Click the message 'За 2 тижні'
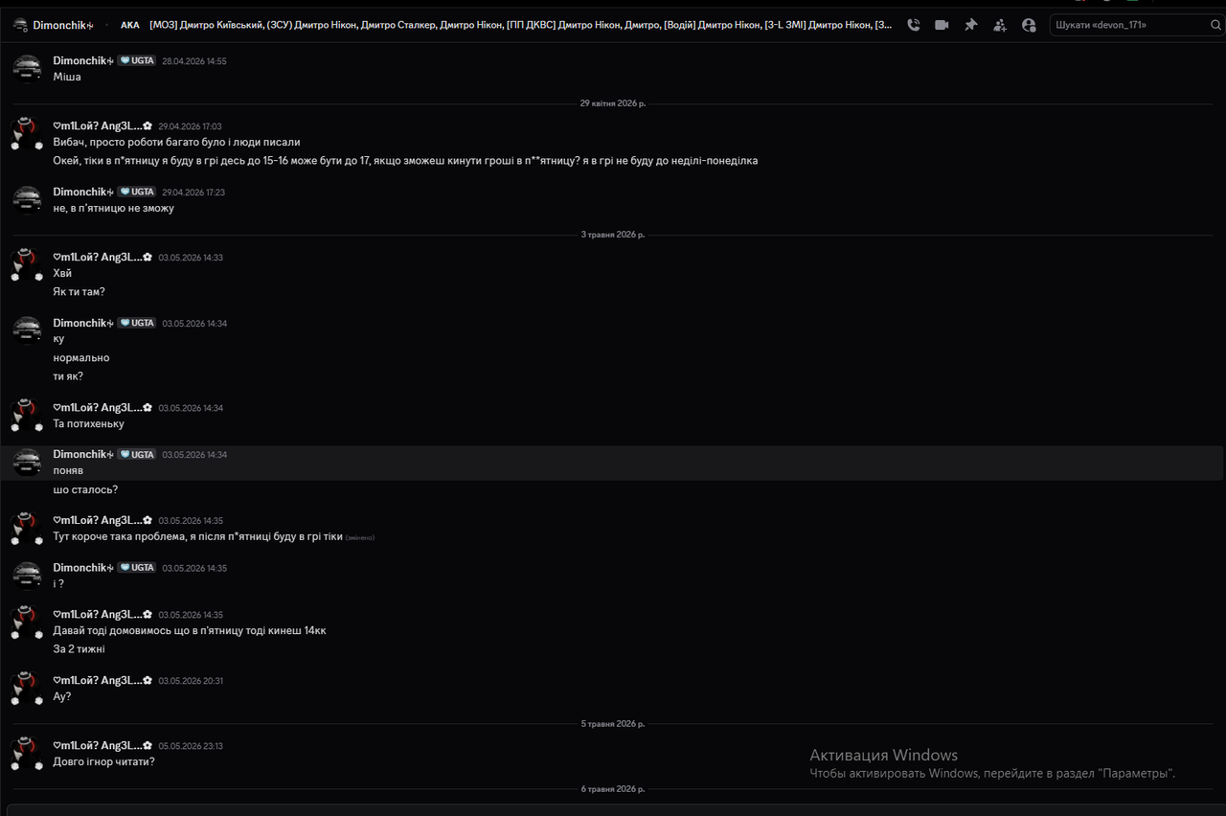 pos(79,649)
